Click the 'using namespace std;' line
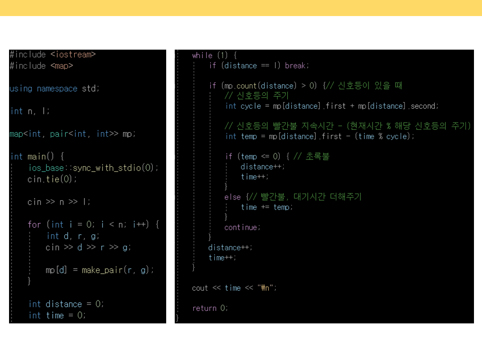Screen dimensions: 482x361 (x=54, y=89)
